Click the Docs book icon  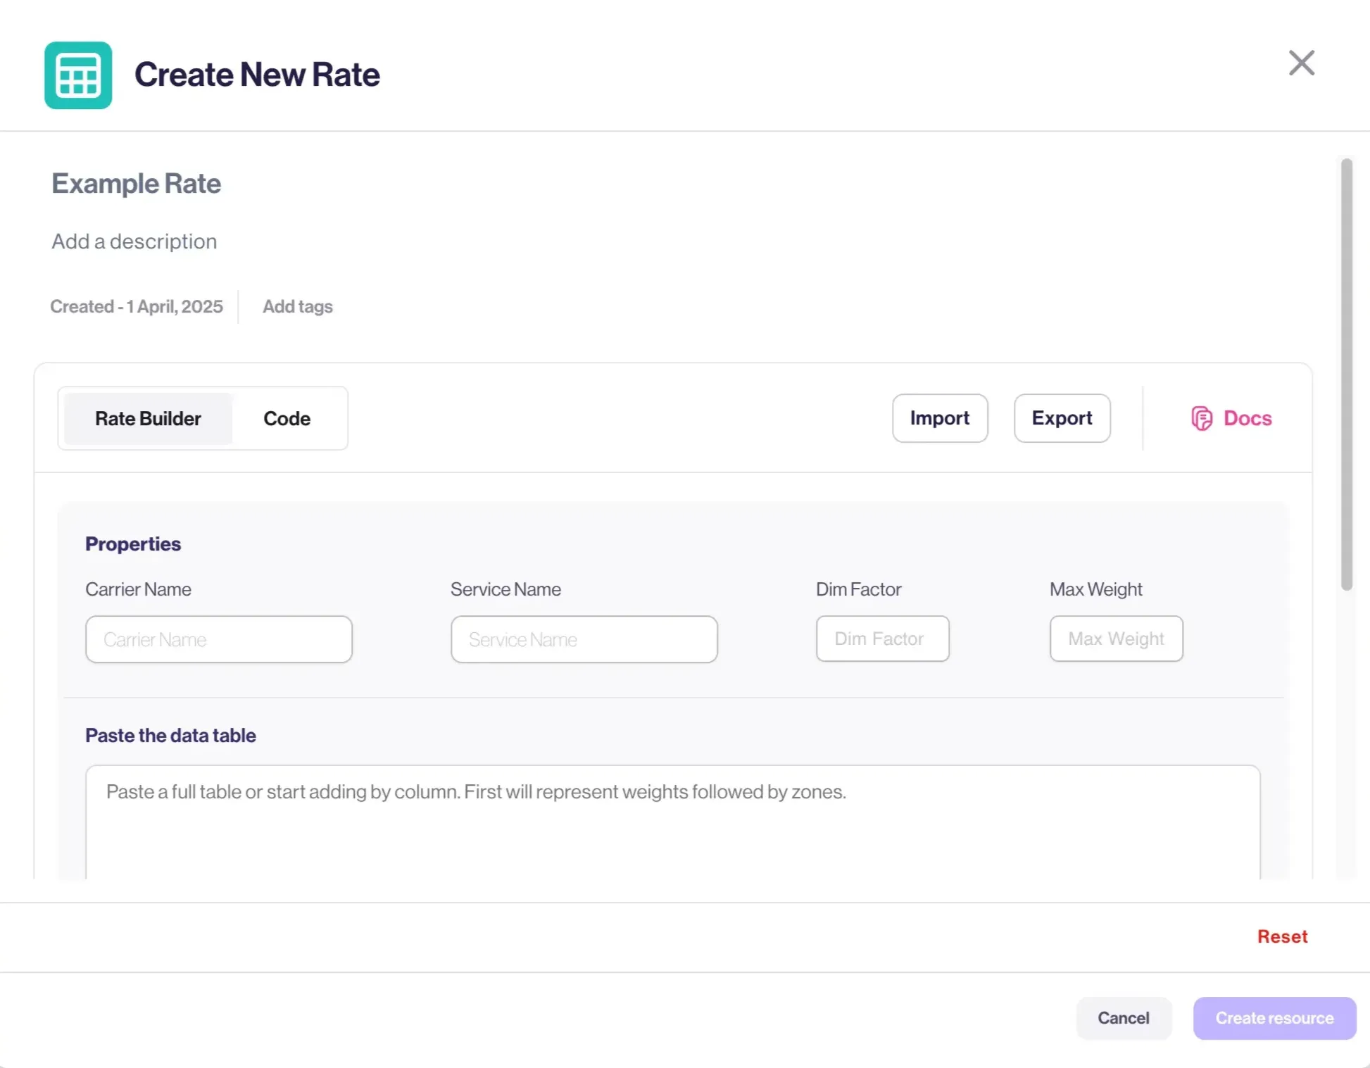click(x=1202, y=418)
